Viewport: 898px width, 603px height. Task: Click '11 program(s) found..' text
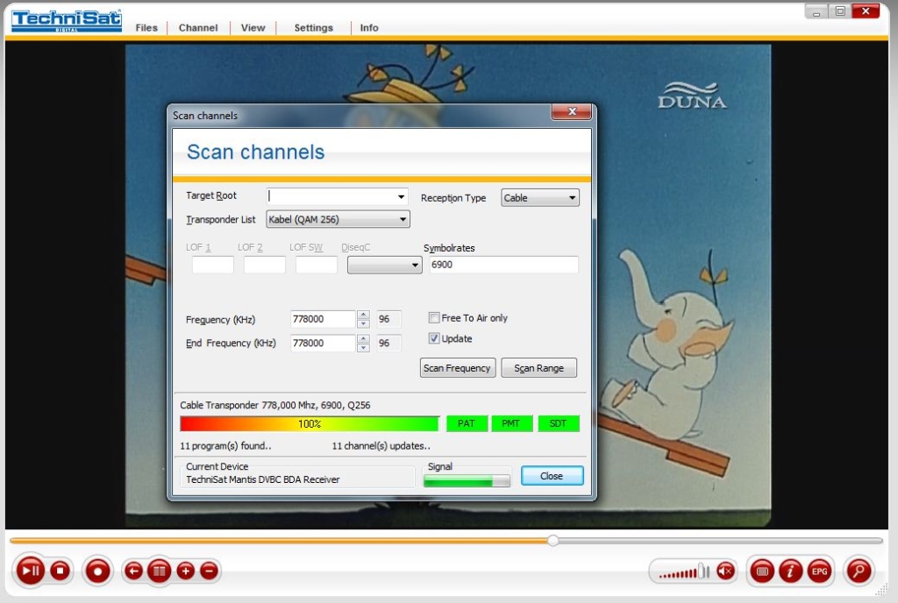tap(225, 445)
